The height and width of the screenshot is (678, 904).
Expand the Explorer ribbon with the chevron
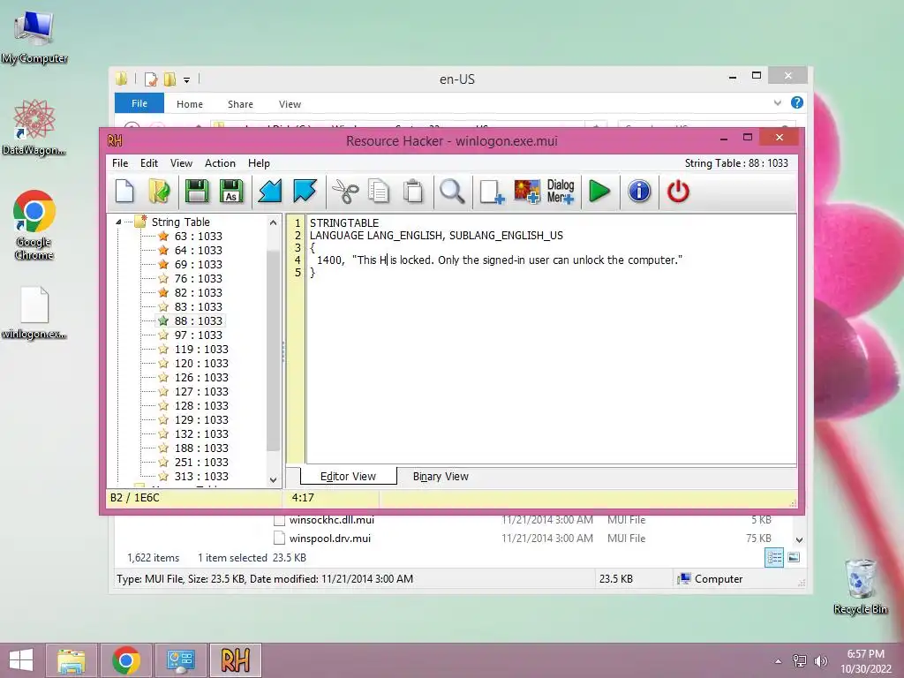[777, 103]
